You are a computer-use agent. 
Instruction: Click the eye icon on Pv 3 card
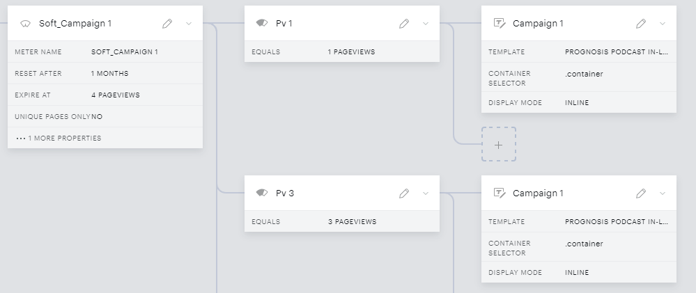(x=262, y=193)
